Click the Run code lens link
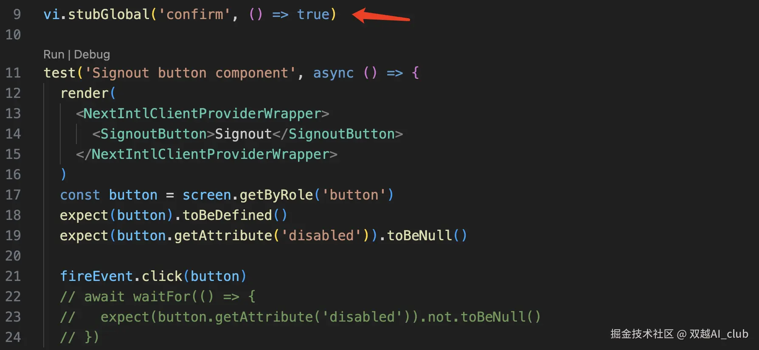Screen dimensions: 759x350 (x=53, y=55)
